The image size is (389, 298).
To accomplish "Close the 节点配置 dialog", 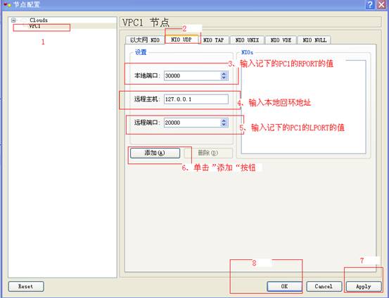I will point(382,4).
